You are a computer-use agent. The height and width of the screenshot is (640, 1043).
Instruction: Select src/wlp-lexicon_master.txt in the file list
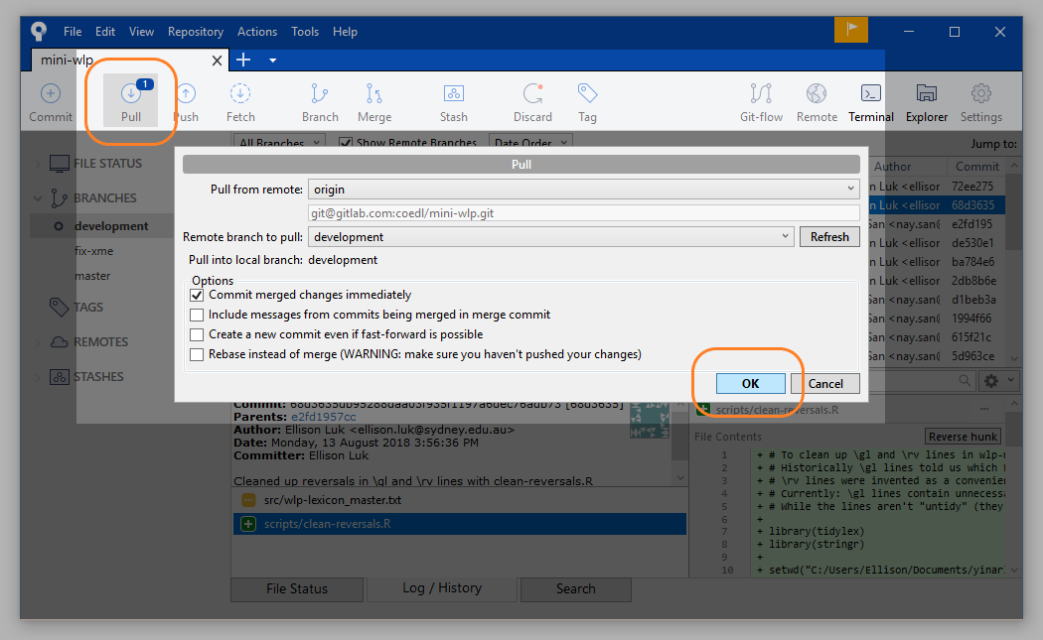pos(459,500)
